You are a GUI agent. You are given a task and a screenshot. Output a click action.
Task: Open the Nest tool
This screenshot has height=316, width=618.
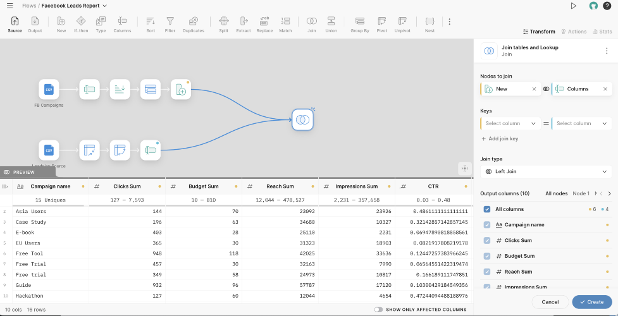(x=430, y=25)
